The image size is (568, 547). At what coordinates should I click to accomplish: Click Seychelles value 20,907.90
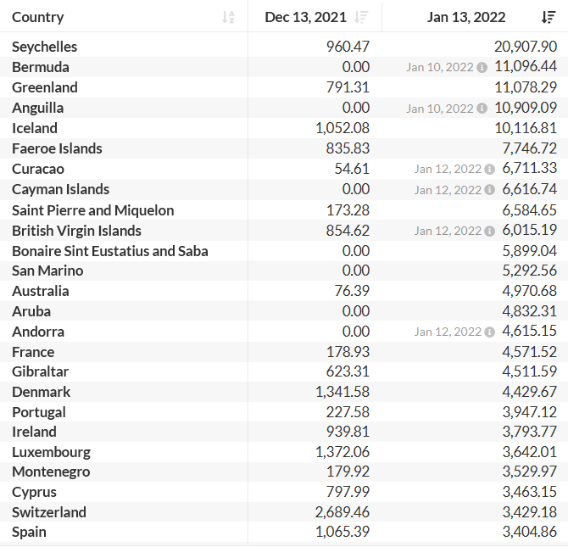coord(525,47)
